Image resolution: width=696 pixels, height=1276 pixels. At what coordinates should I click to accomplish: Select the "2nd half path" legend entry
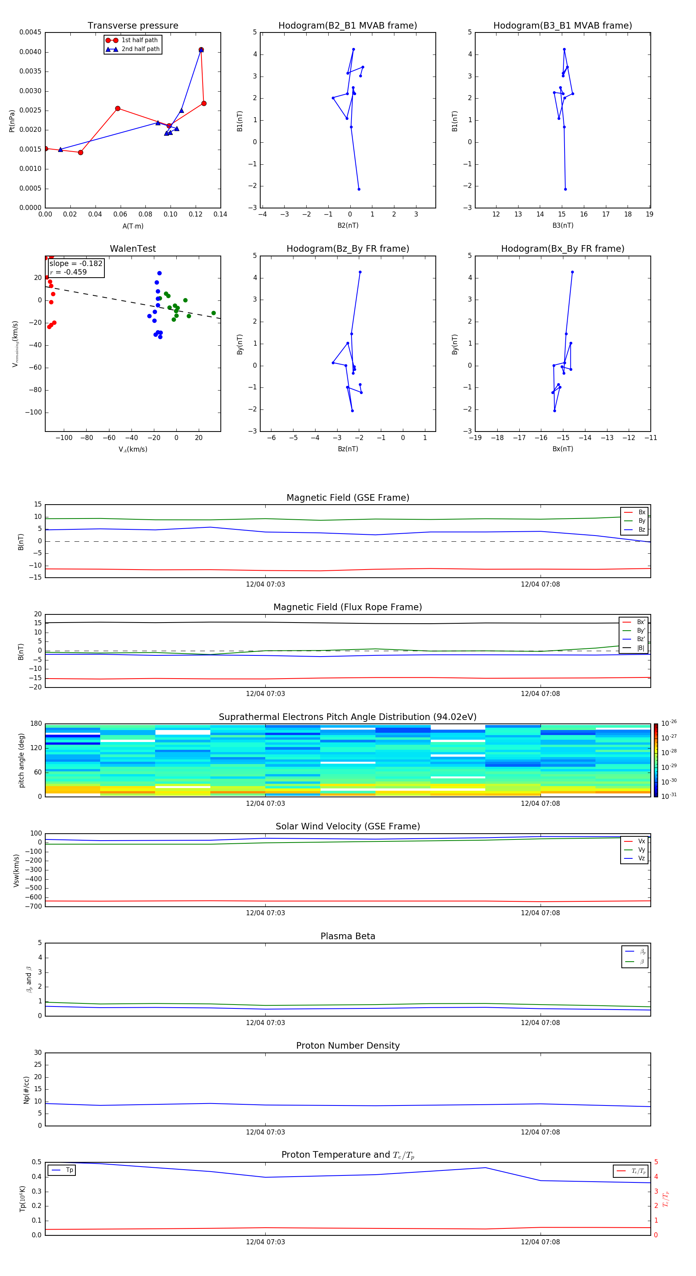tap(133, 49)
